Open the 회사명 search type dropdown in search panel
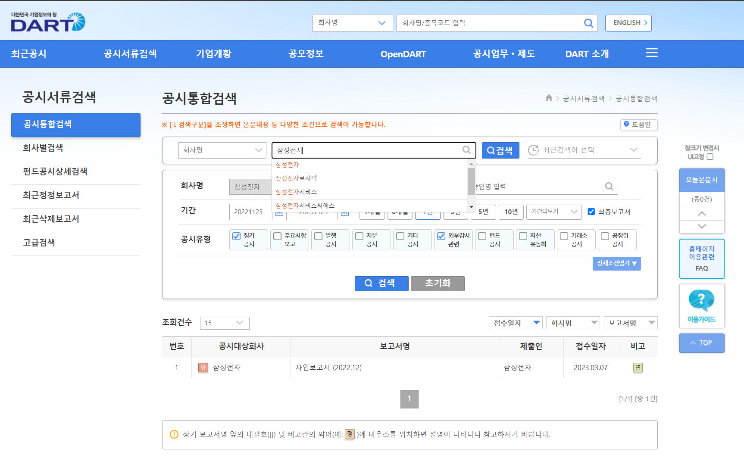 (x=222, y=150)
